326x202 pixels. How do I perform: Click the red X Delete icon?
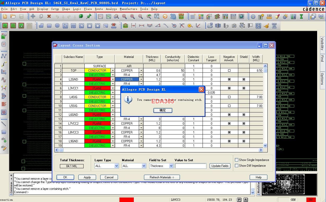tap(49, 16)
